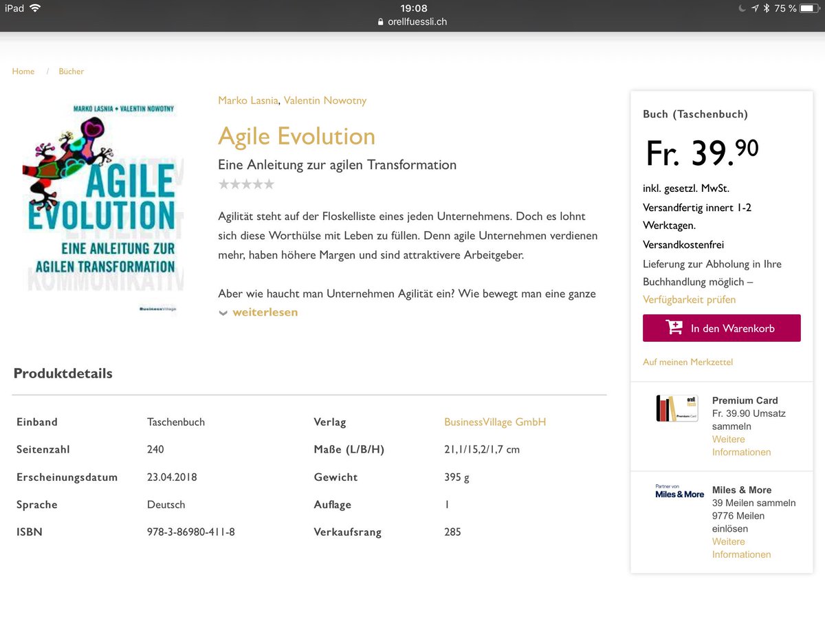825x619 pixels.
Task: Click the Miles & More partner logo
Action: pos(679,491)
